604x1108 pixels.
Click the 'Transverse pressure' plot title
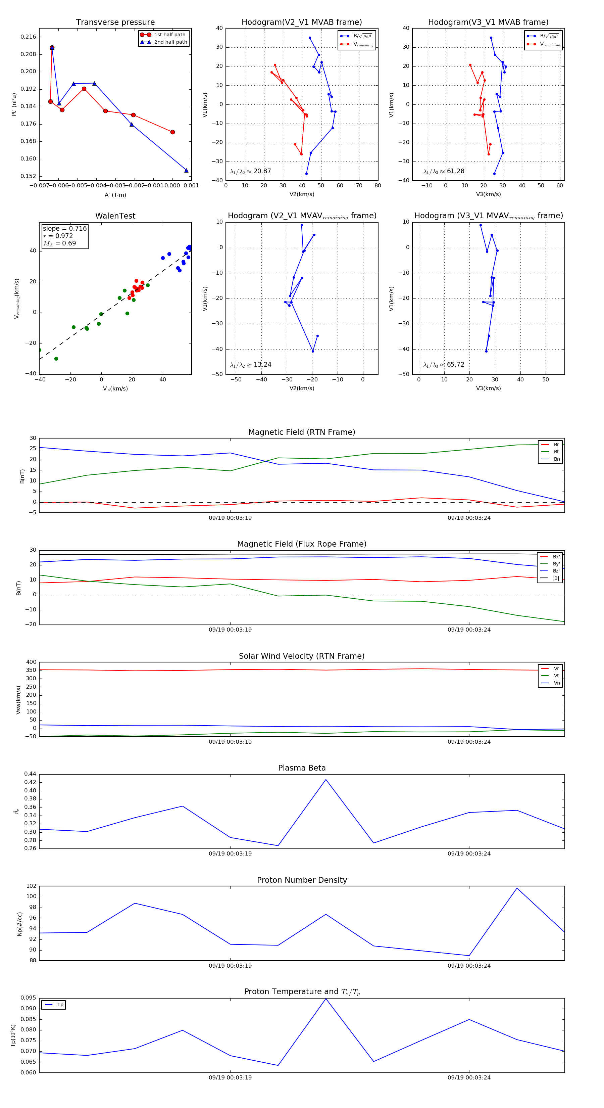point(115,22)
